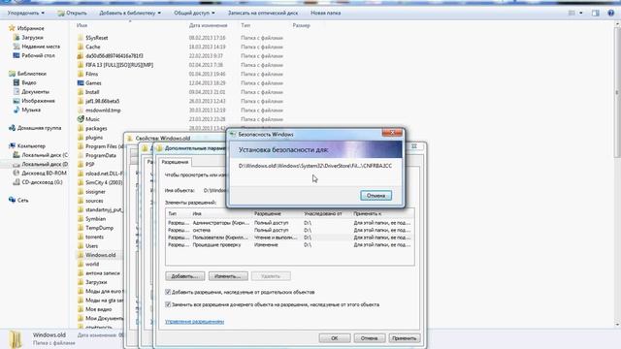Click the Symbian folder icon

pyautogui.click(x=81, y=219)
